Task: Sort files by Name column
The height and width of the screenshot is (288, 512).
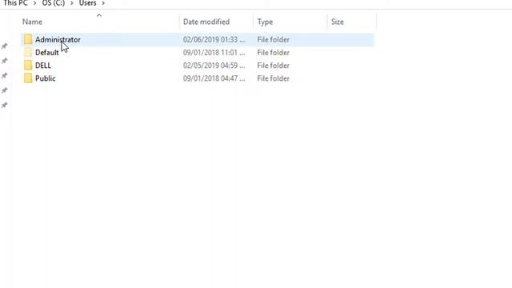Action: [x=32, y=22]
